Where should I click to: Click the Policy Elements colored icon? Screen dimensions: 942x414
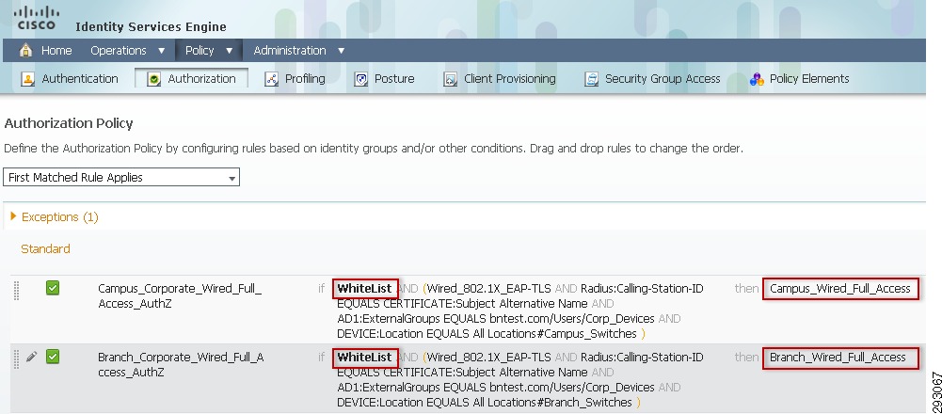click(757, 79)
